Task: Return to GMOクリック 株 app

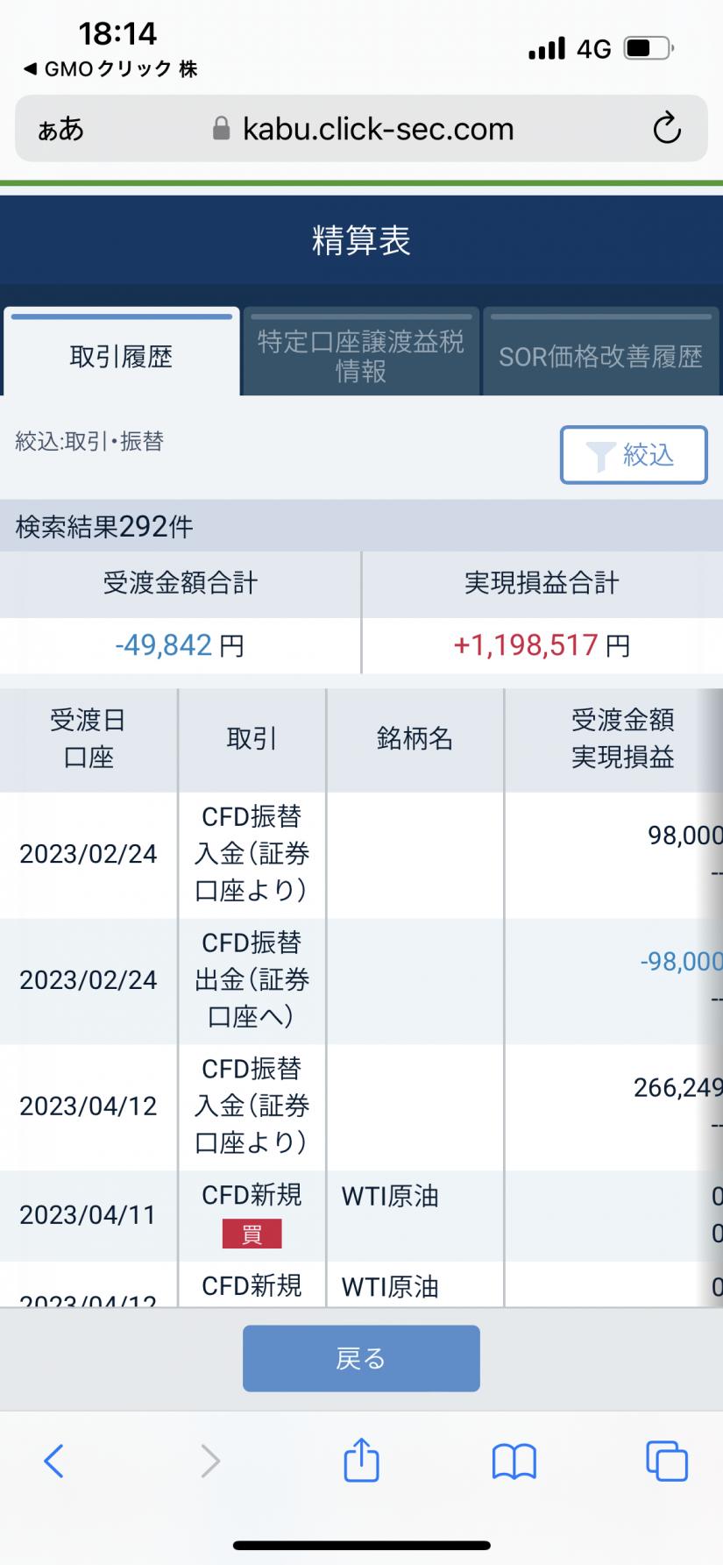Action: pos(110,69)
